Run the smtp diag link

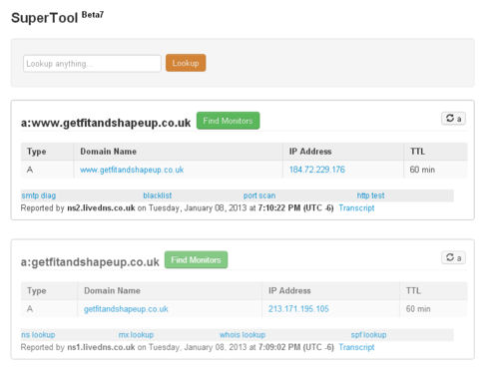(39, 195)
